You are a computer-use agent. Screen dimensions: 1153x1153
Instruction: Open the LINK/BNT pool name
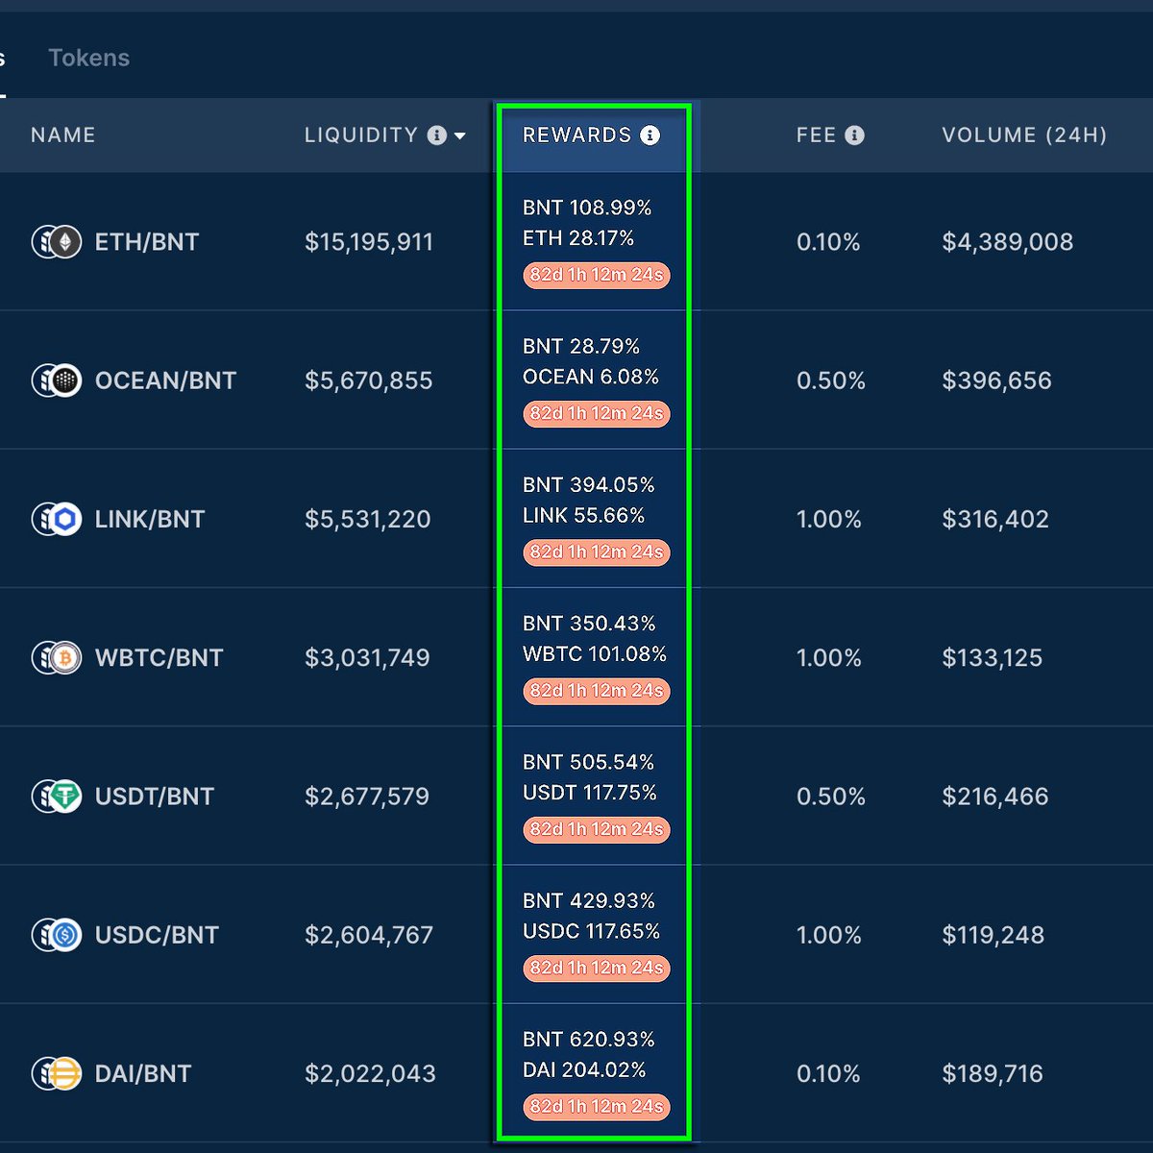click(150, 519)
